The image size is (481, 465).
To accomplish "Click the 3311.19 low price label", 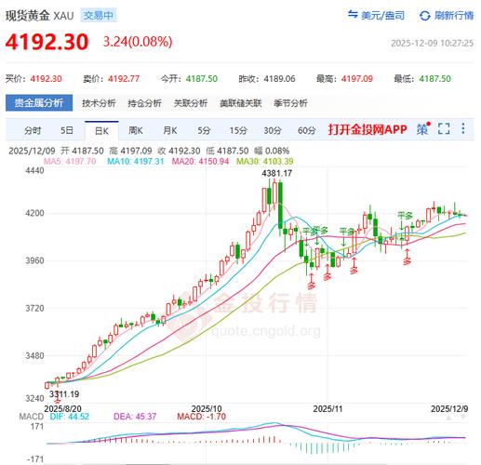I will [x=64, y=394].
